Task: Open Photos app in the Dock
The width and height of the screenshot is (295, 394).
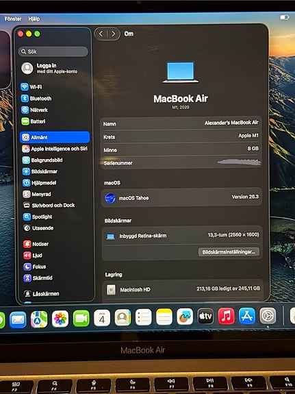Action: [x=60, y=319]
